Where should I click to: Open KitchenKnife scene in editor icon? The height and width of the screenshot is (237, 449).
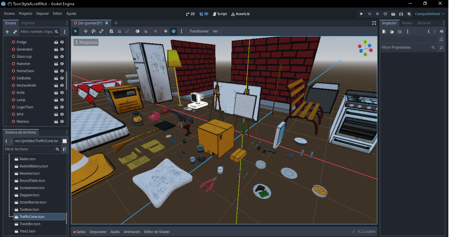point(56,85)
